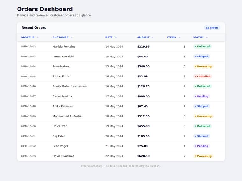The height and width of the screenshot is (181, 242).
Task: Click the $999.00 amount
Action: (x=143, y=96)
